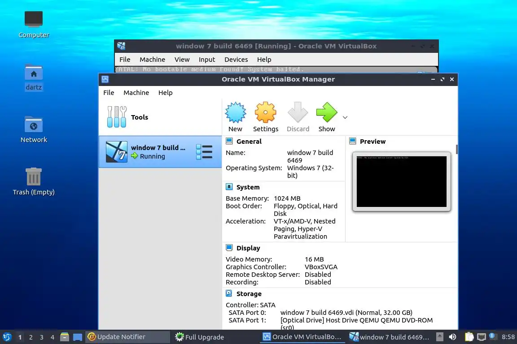517x344 pixels.
Task: Open the dartz home folder icon
Action: [34, 77]
